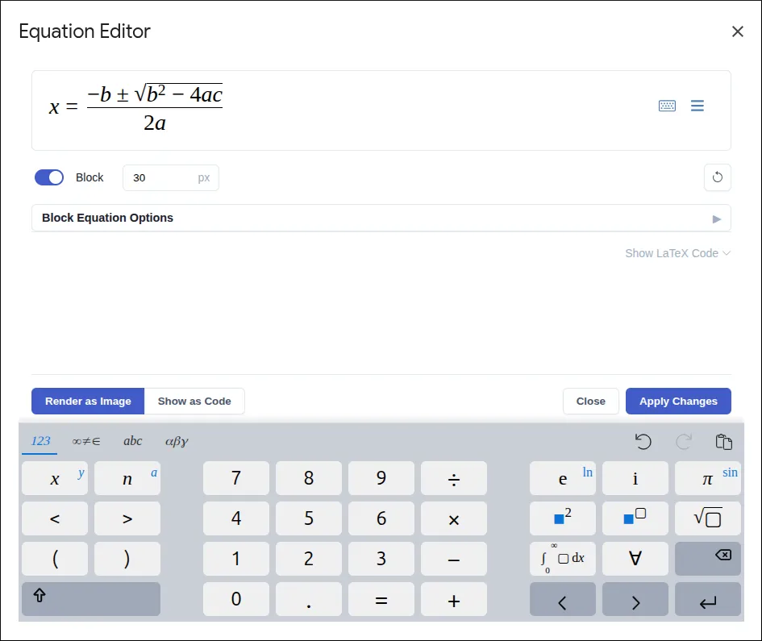Insert a definite integral
The height and width of the screenshot is (641, 762).
562,559
